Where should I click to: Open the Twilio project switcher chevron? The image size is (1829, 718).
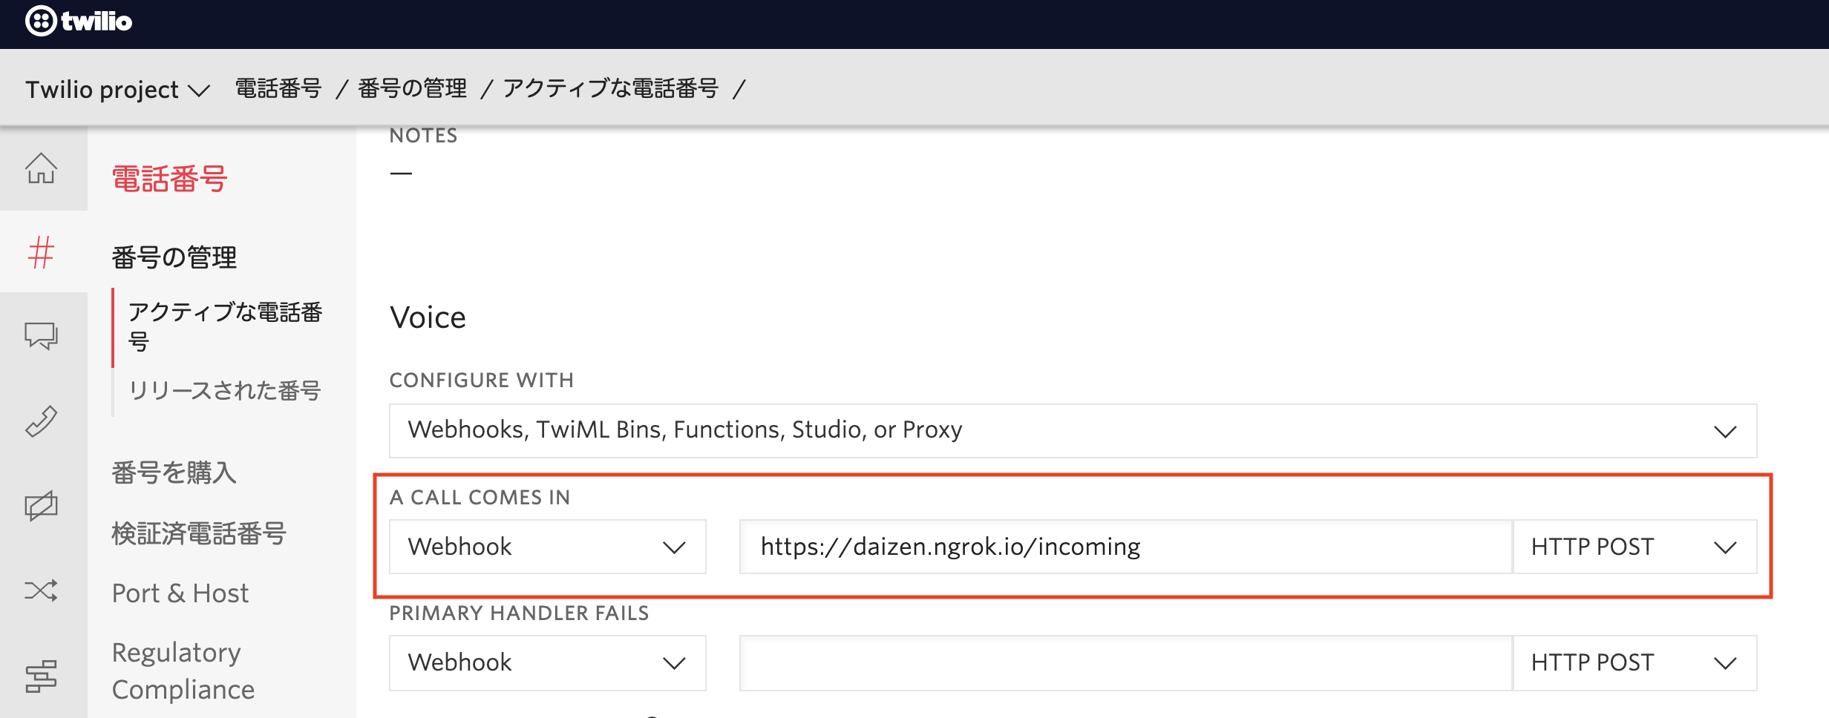point(199,90)
